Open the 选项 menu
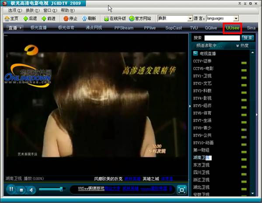262x203 pixels. [x=15, y=10]
